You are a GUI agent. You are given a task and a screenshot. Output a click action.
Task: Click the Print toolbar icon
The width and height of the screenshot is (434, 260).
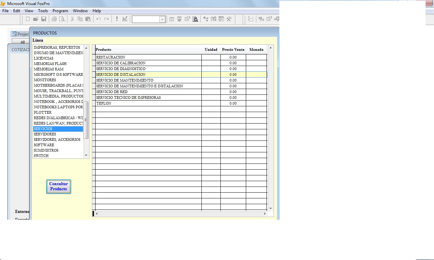(54, 19)
